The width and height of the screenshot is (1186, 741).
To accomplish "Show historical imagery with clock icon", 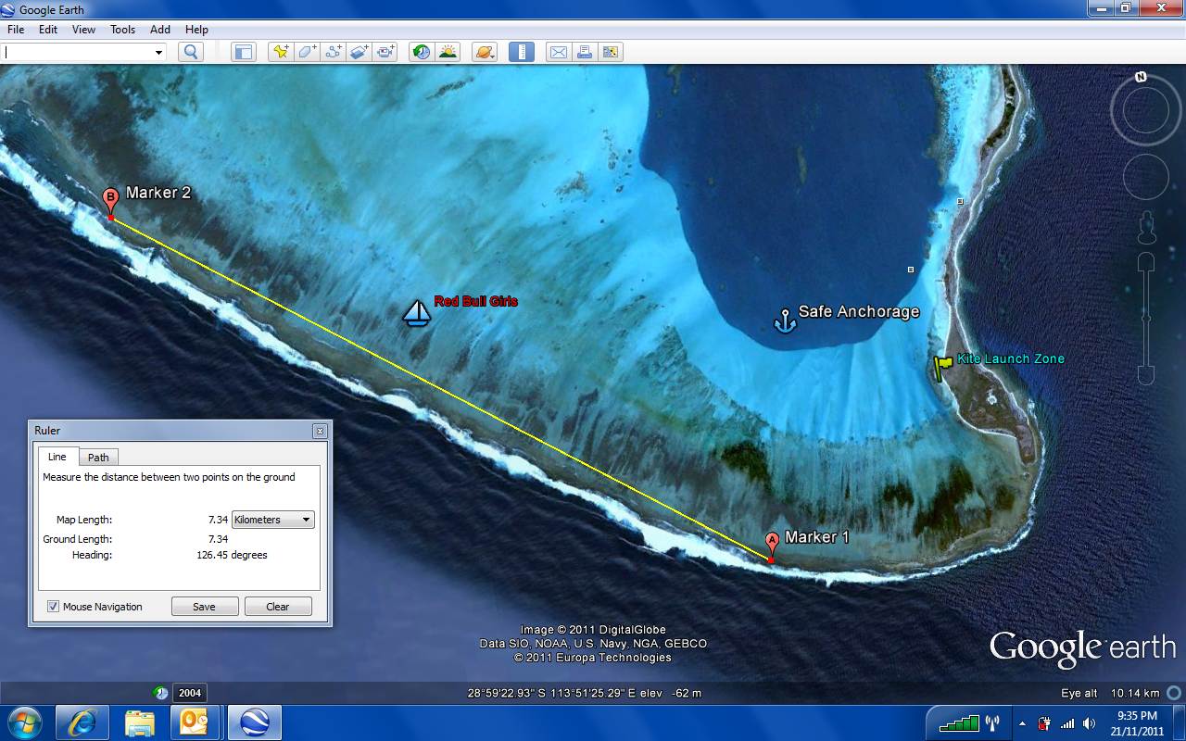I will [x=422, y=52].
